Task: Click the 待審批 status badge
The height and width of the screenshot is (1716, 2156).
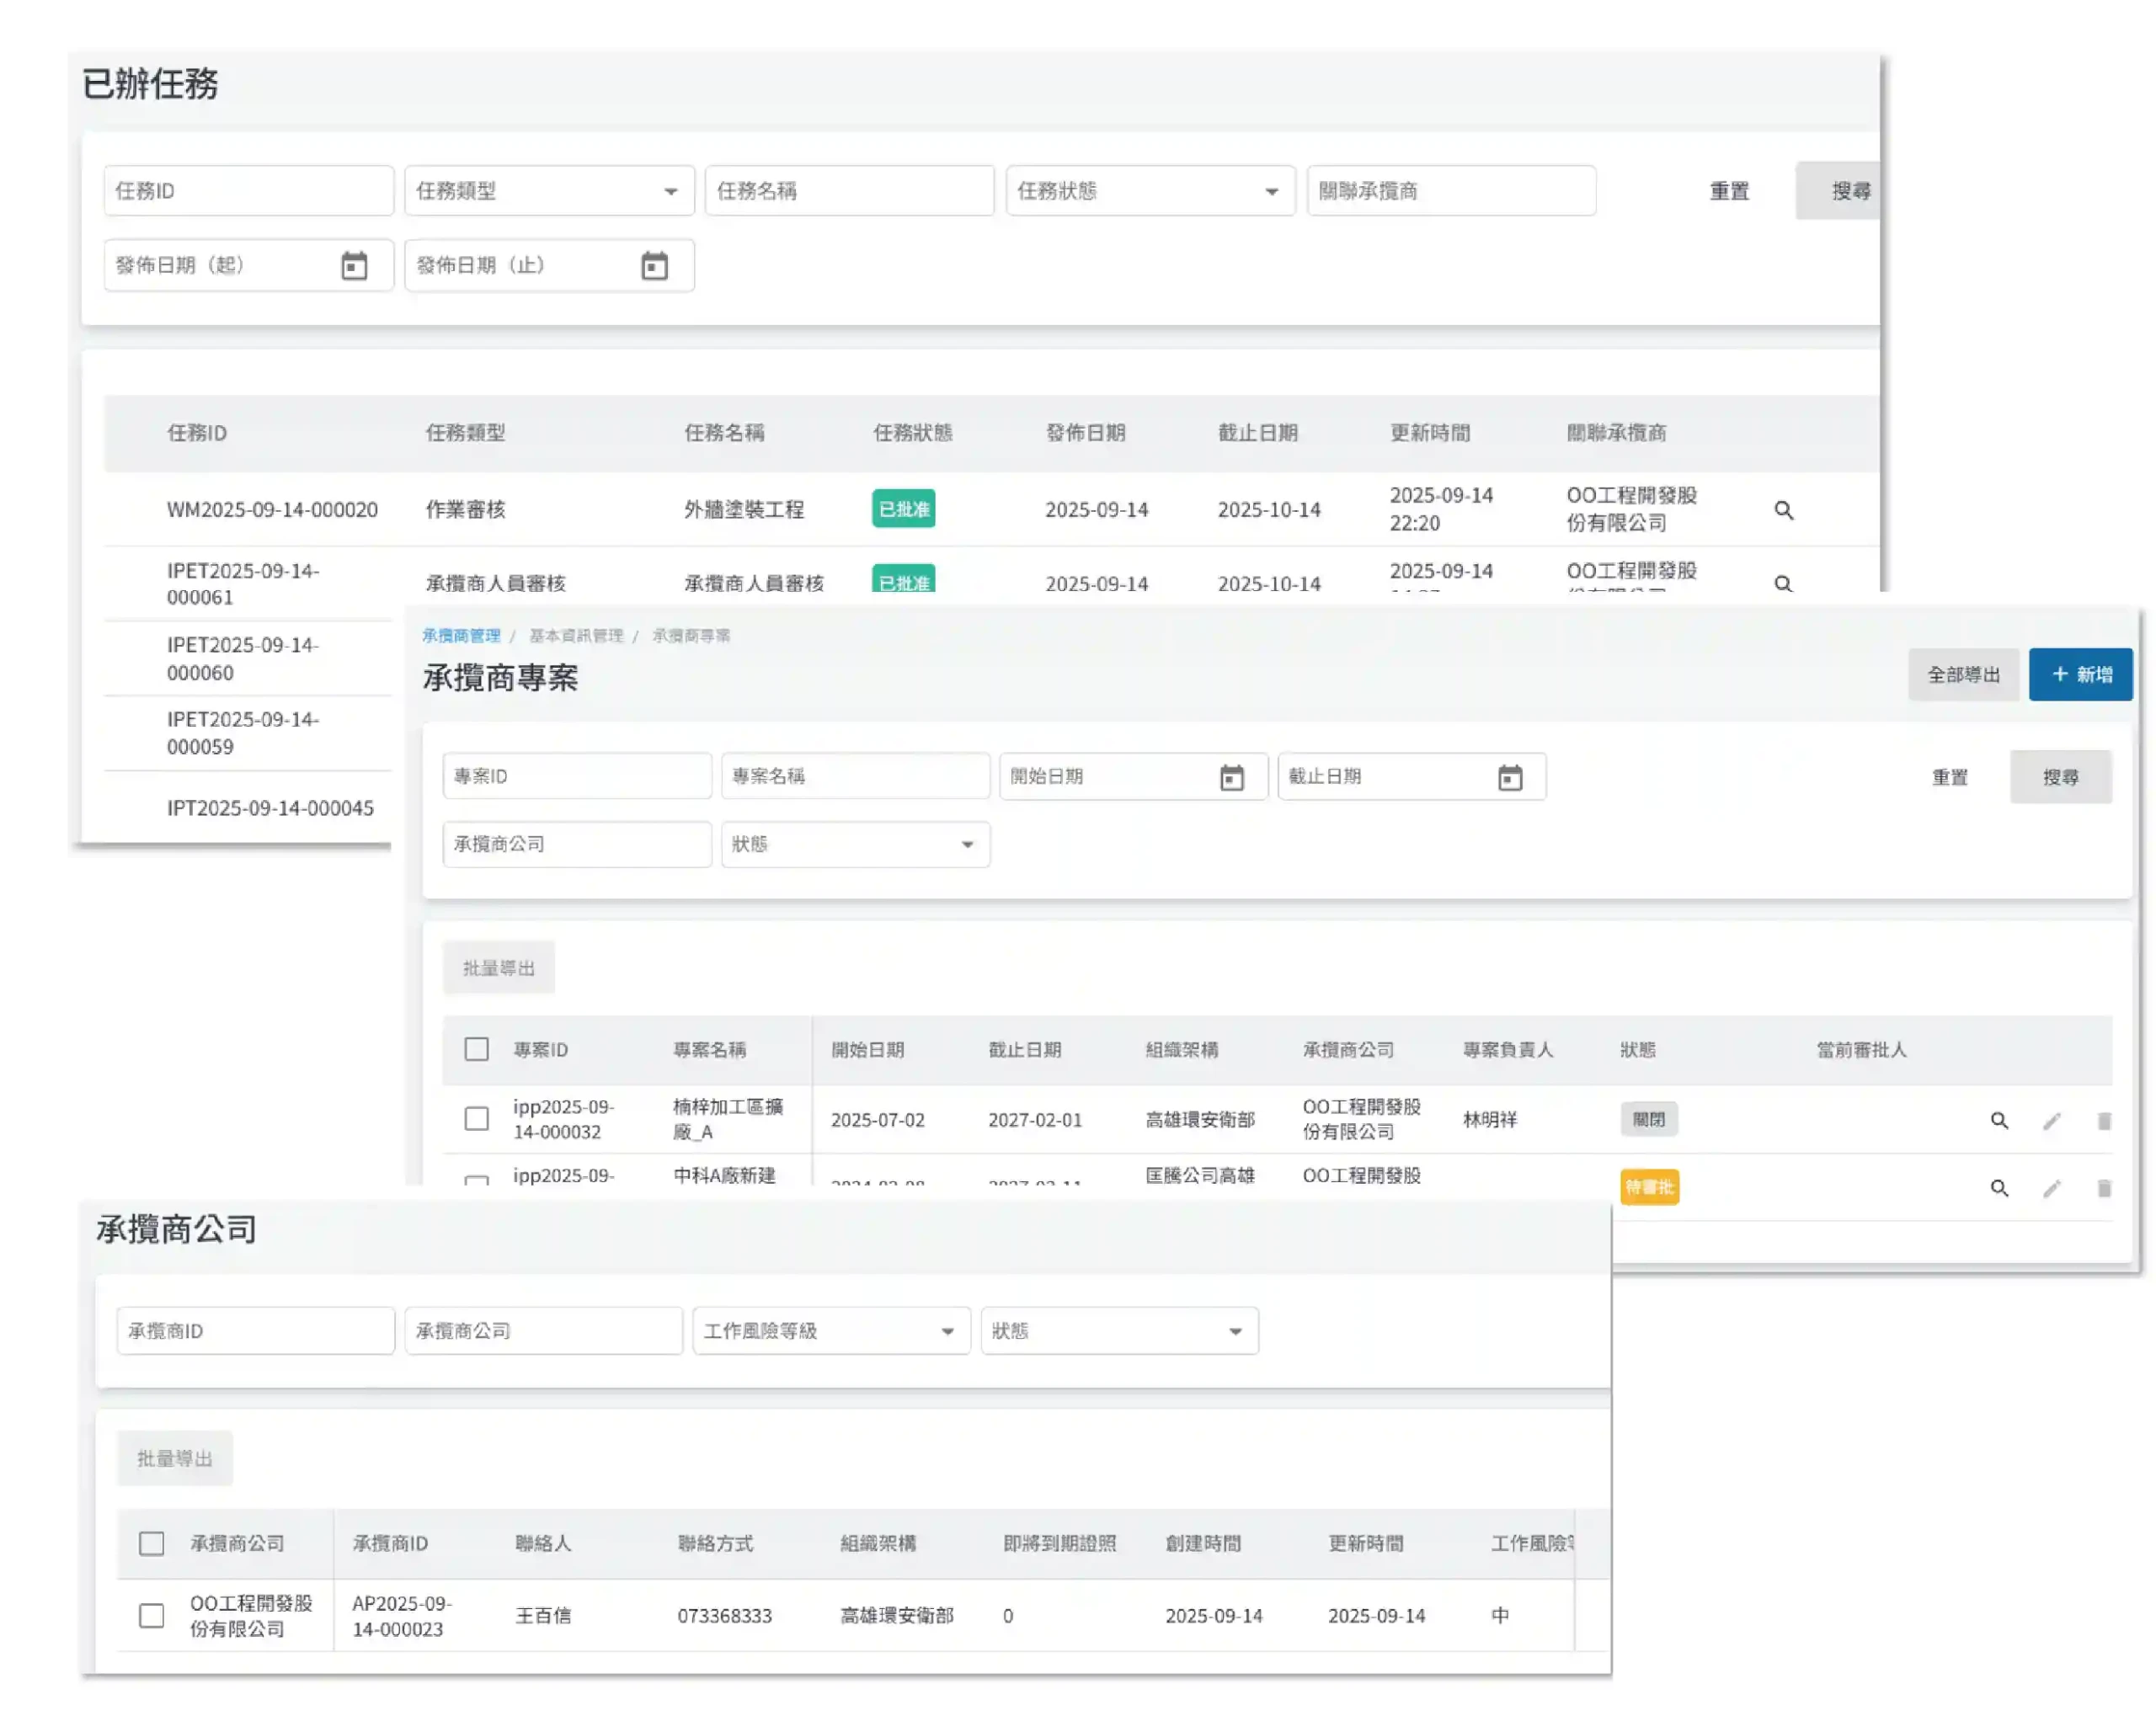Action: (1649, 1187)
